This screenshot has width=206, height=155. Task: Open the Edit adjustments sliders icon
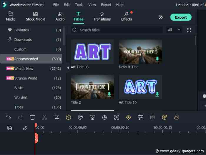[140, 117]
